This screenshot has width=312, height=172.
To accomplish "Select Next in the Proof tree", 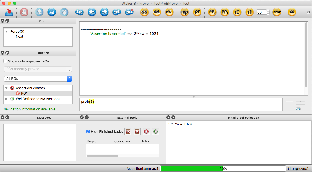I will pos(20,37).
